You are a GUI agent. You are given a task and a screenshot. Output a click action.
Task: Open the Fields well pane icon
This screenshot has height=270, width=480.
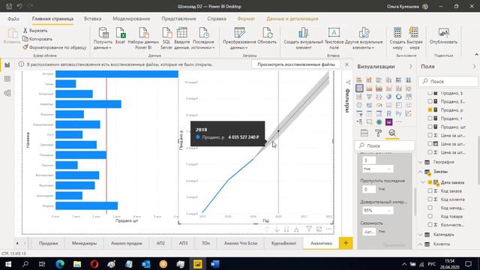364,133
